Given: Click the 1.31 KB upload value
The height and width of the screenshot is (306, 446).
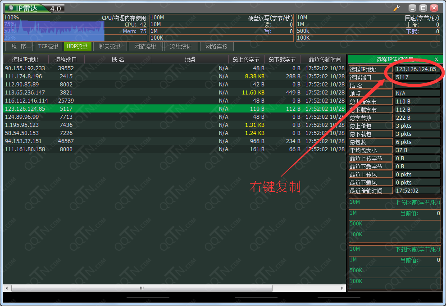Looking at the screenshot, I should (255, 125).
